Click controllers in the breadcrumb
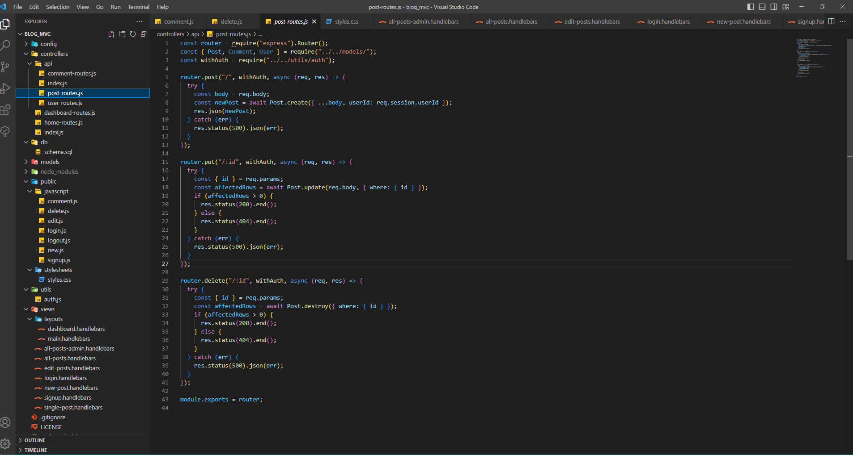This screenshot has height=455, width=853. (x=170, y=34)
